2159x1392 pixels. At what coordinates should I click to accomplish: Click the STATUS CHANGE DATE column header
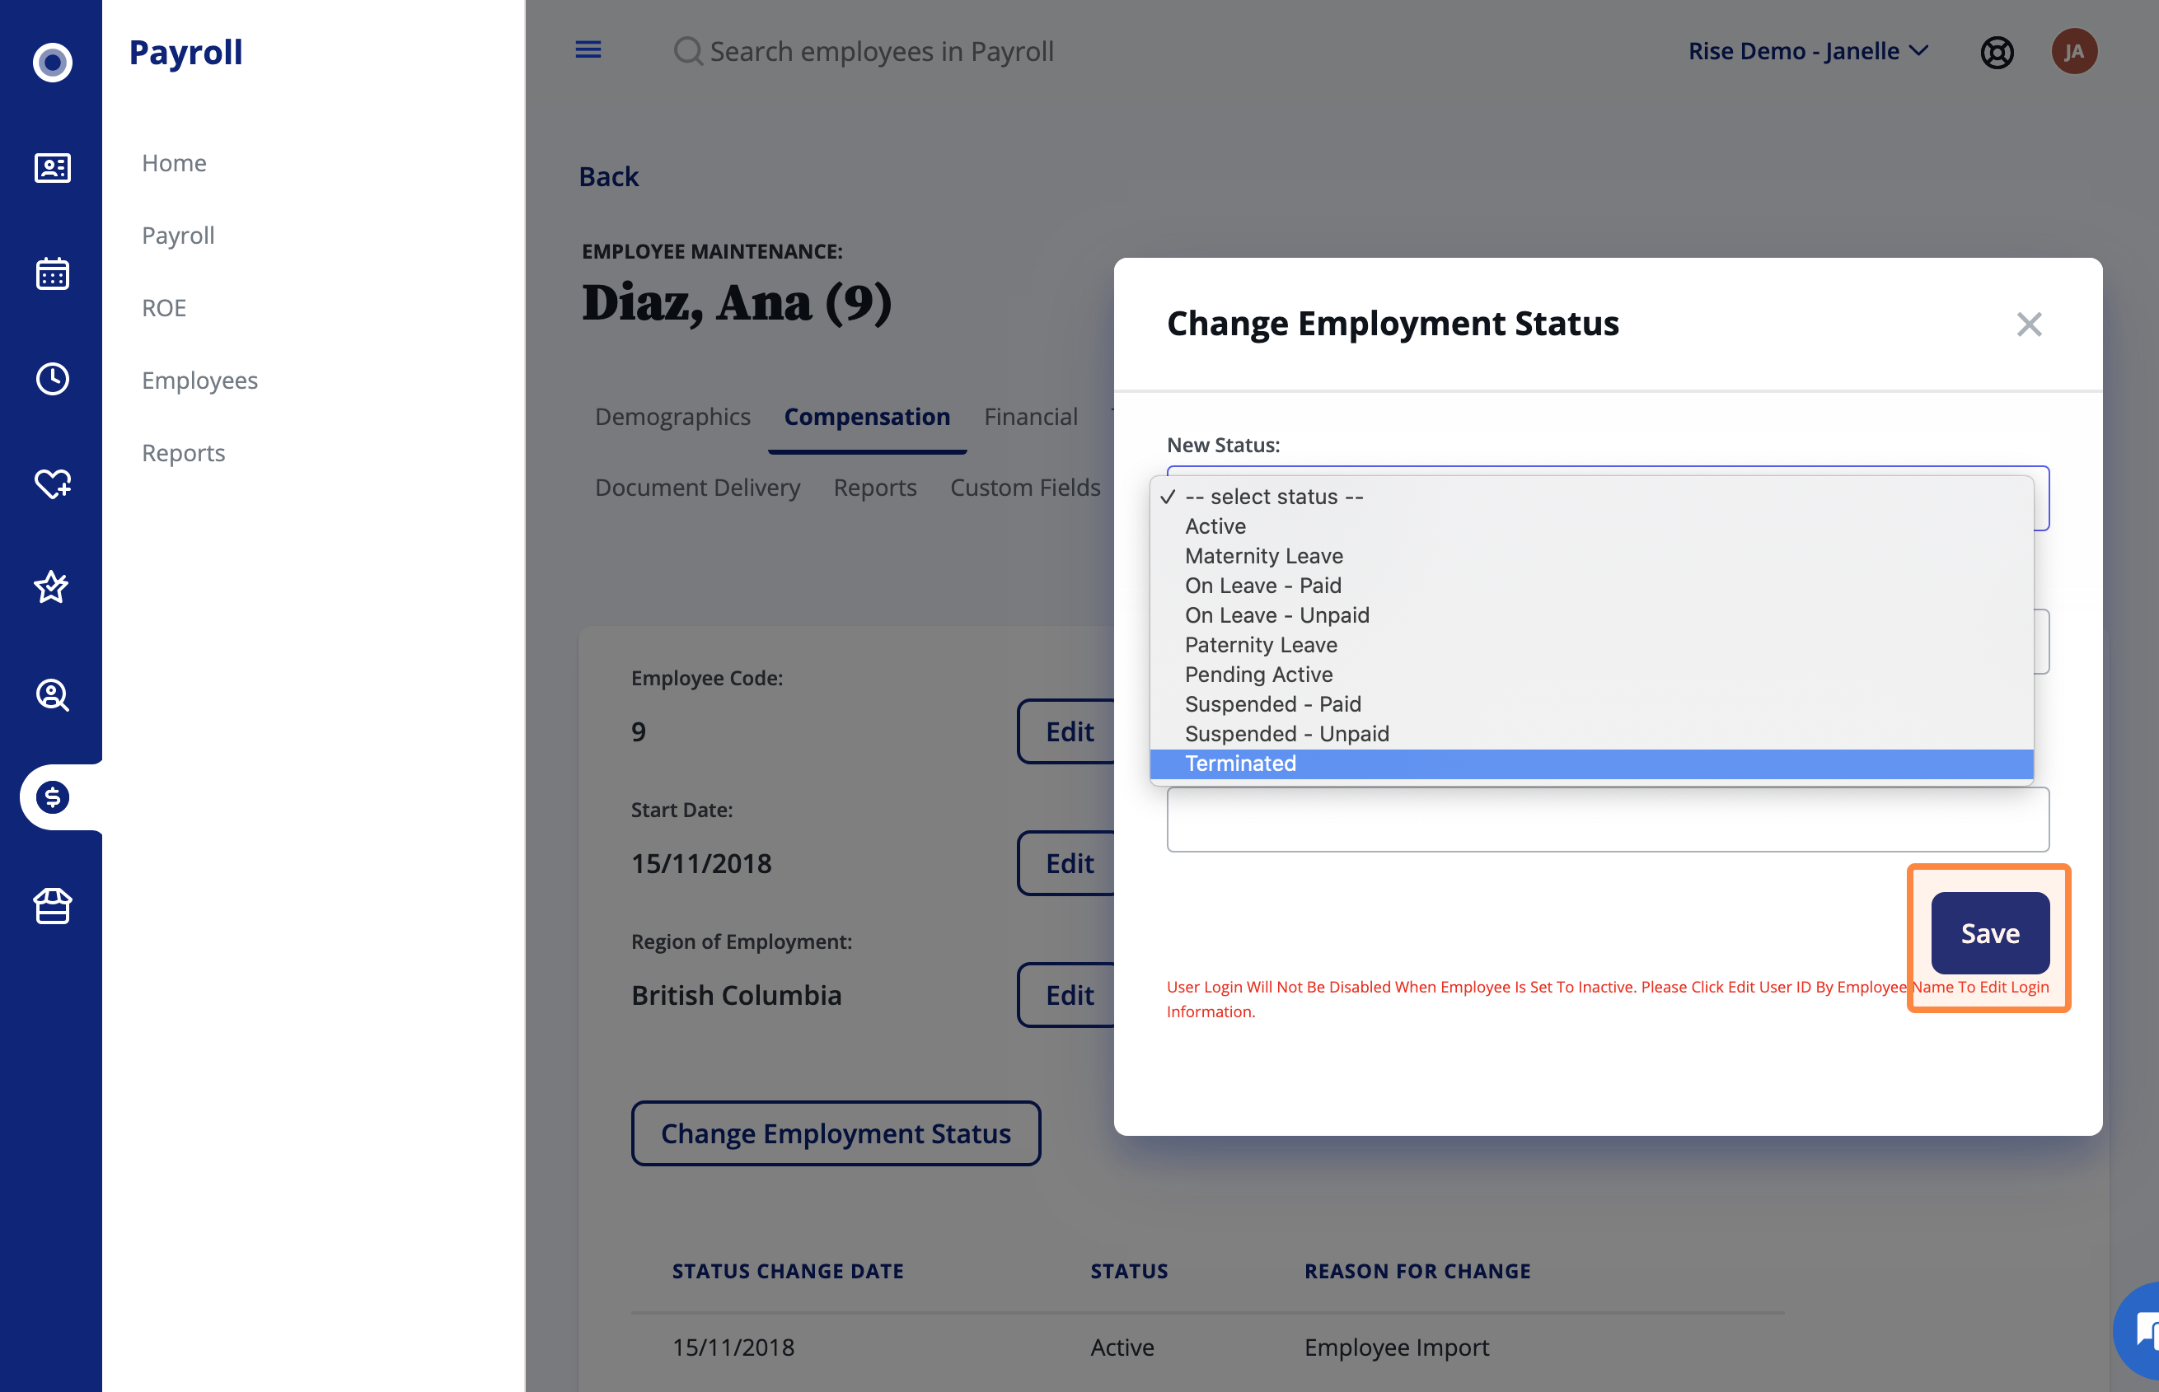(x=788, y=1271)
